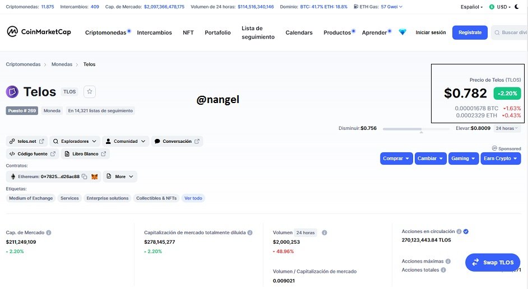Show info icon for Acciones en circulación
This screenshot has height=289, width=528.
click(458, 231)
